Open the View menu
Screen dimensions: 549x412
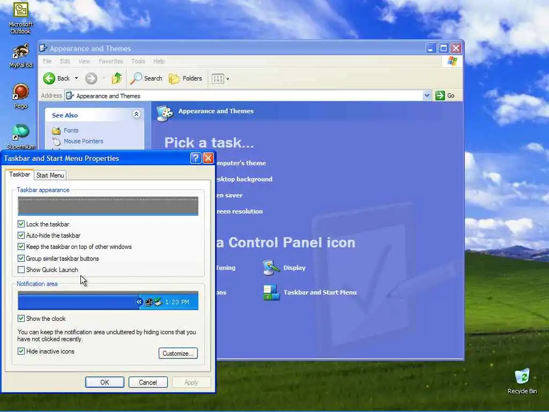coord(84,61)
